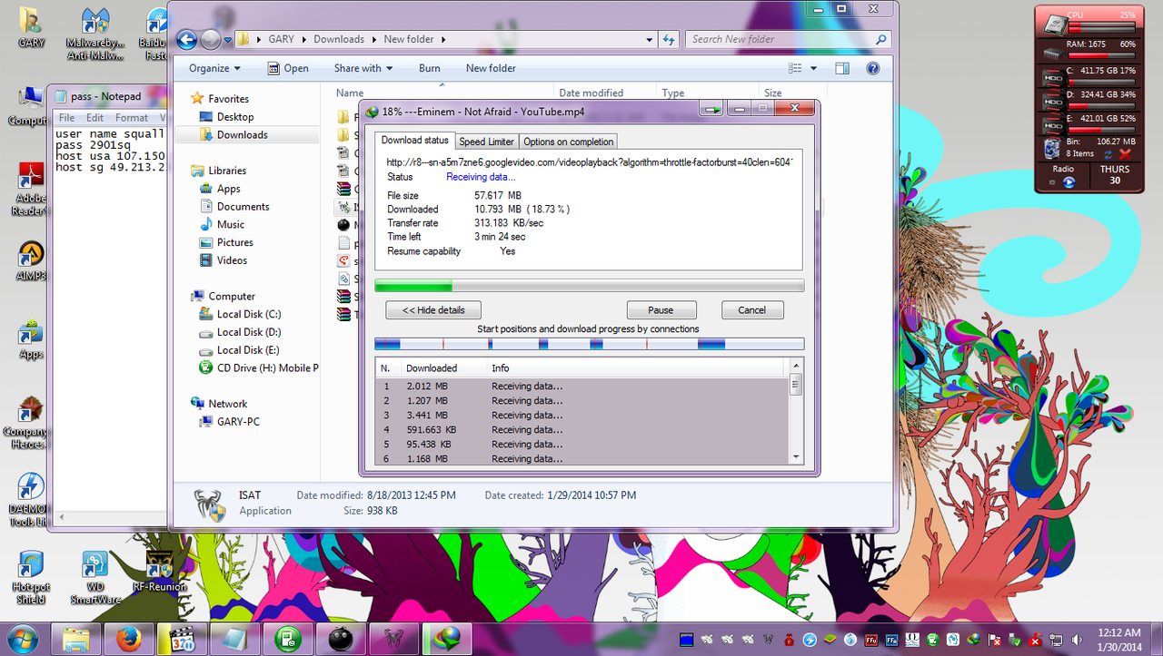Open the address bar history dropdown arrow
This screenshot has width=1163, height=656.
[649, 40]
